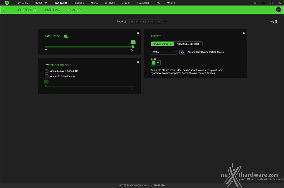Open help for Effects panel
This screenshot has width=284, height=188.
[x=244, y=33]
